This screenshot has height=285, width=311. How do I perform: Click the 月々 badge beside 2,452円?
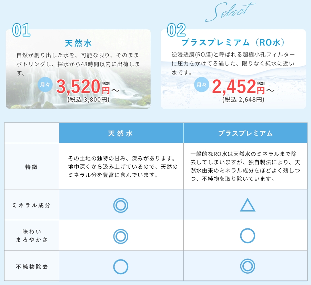202,85
